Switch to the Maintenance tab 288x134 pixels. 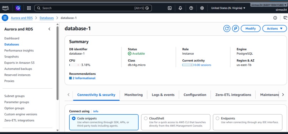tap(269, 95)
